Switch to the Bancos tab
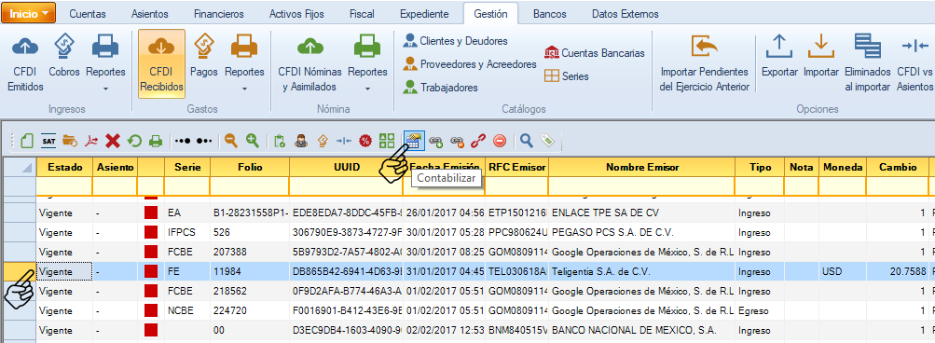The image size is (935, 343). [550, 14]
